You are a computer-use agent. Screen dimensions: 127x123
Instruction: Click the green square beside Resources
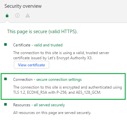click(5, 104)
